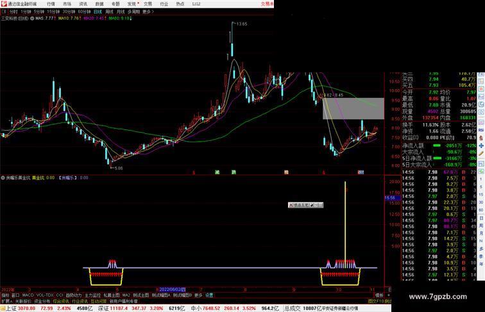Click sidebar 季 quarterly shortcut
485x312 pixels.
coord(481,256)
